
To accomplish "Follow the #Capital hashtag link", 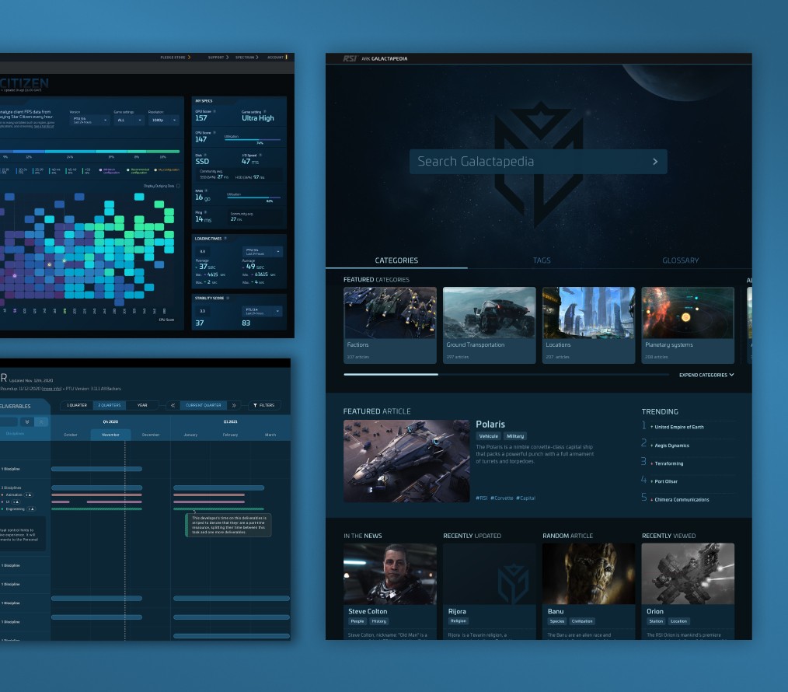I will click(x=525, y=498).
